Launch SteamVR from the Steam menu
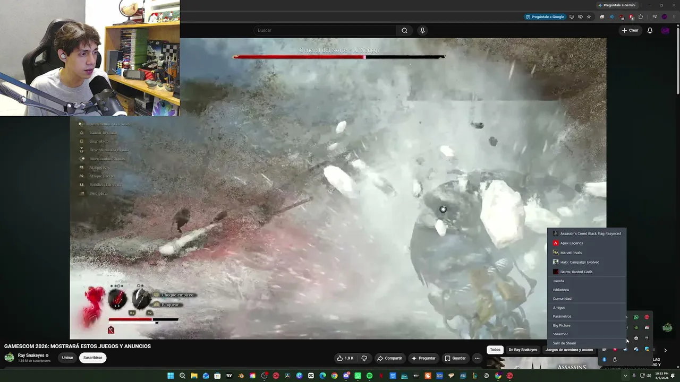The image size is (680, 382). [586, 334]
